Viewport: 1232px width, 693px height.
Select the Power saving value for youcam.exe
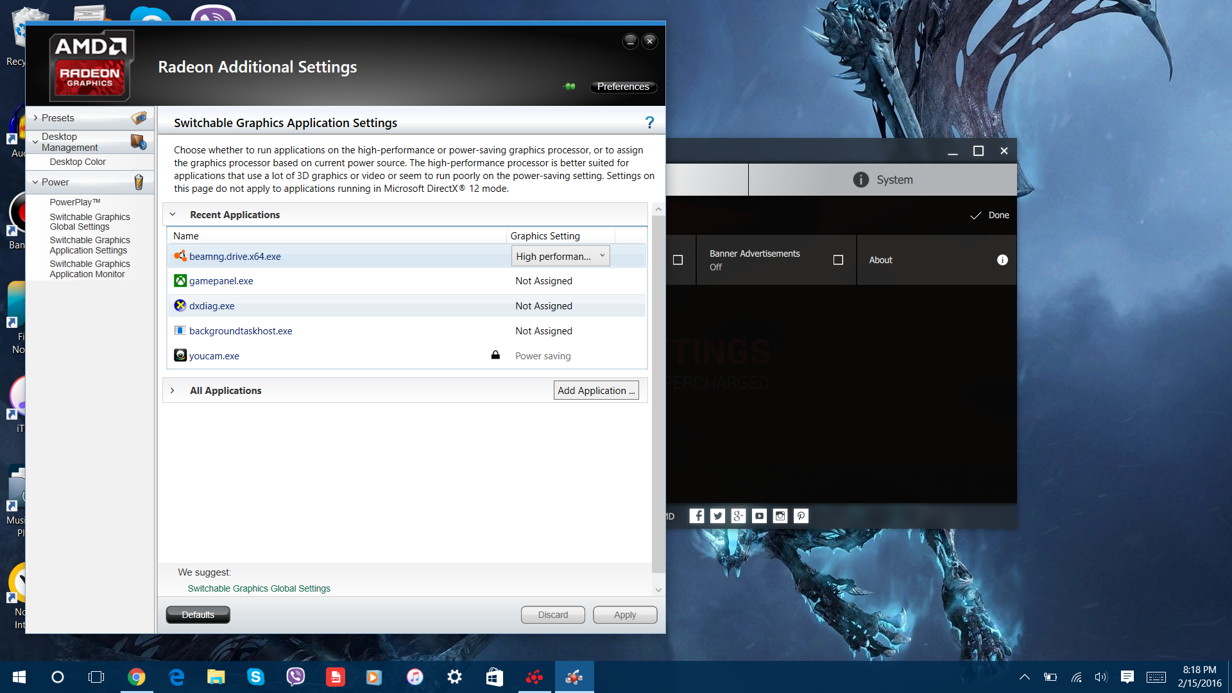(543, 356)
